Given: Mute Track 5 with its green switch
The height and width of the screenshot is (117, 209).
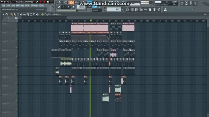Looking at the screenshot, I should pyautogui.click(x=16, y=65).
